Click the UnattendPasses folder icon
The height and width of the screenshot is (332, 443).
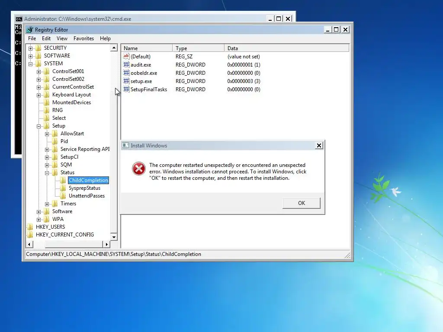tap(63, 196)
